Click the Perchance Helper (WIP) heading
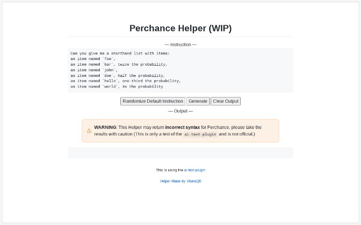 [x=180, y=28]
